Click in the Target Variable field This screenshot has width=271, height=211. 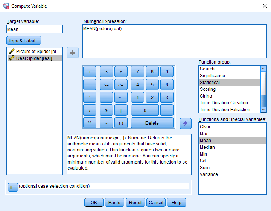point(35,29)
